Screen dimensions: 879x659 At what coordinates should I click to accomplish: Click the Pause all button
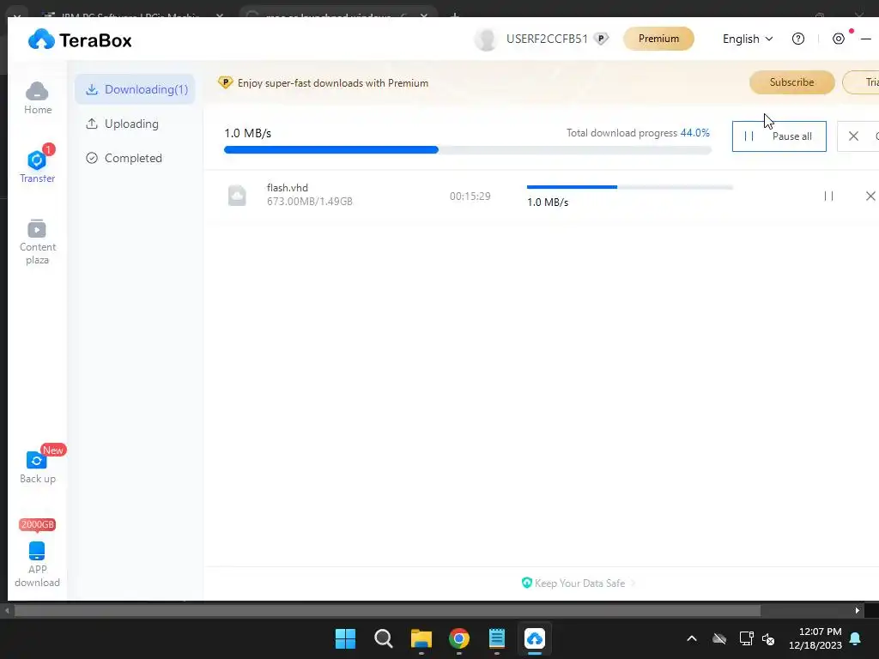pos(779,136)
